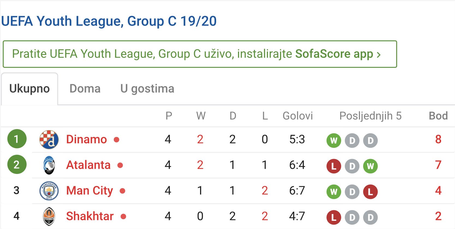Click the Manchester City club crest
Image resolution: width=455 pixels, height=229 pixels.
tap(49, 191)
